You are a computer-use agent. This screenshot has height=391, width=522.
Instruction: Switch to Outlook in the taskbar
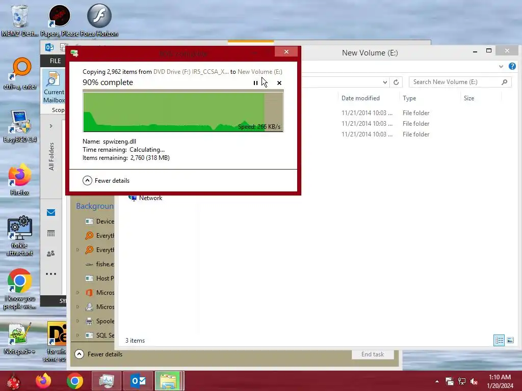pyautogui.click(x=138, y=381)
